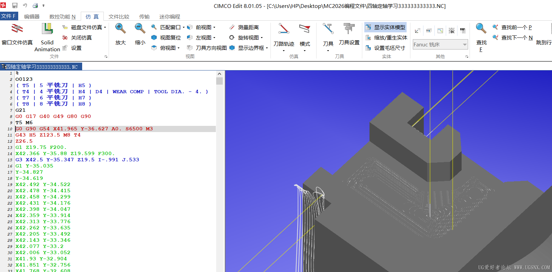Select the 四轴定轴学习333333333333.NC document tab
The height and width of the screenshot is (272, 552).
click(x=41, y=67)
